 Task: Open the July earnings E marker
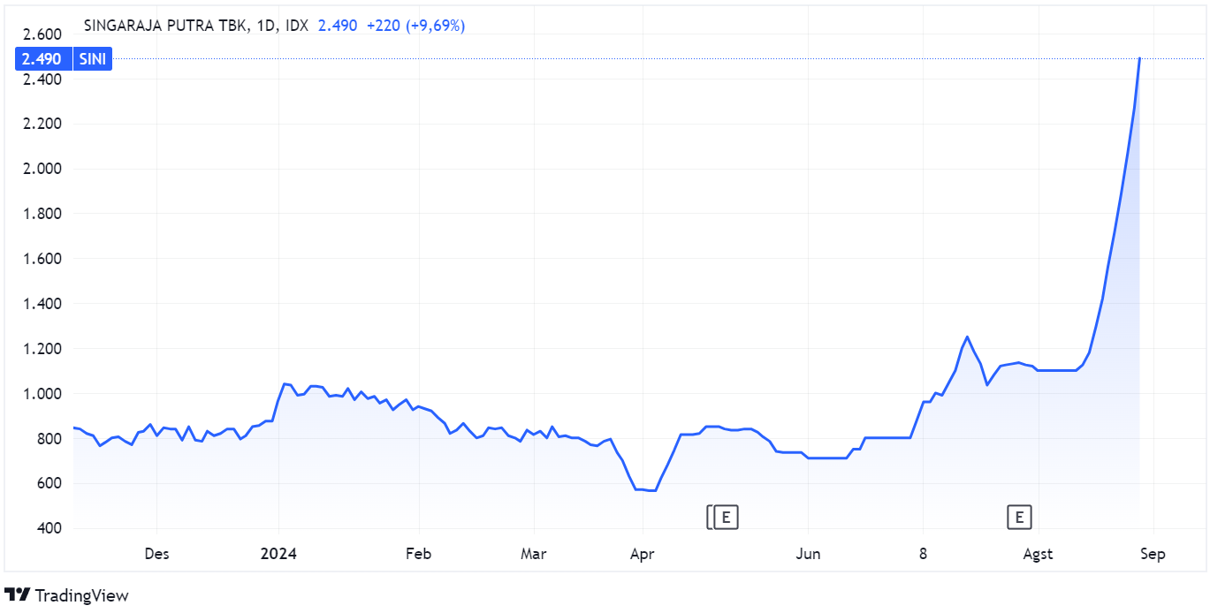pos(1020,517)
